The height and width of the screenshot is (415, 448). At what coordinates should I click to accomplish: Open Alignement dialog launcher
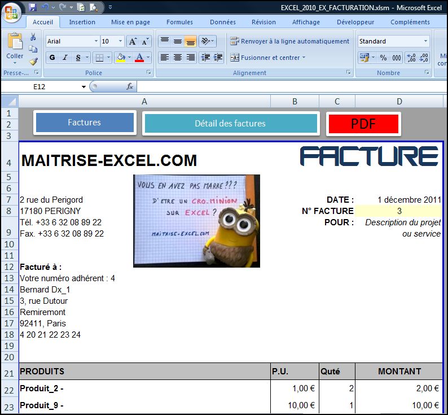pos(349,73)
